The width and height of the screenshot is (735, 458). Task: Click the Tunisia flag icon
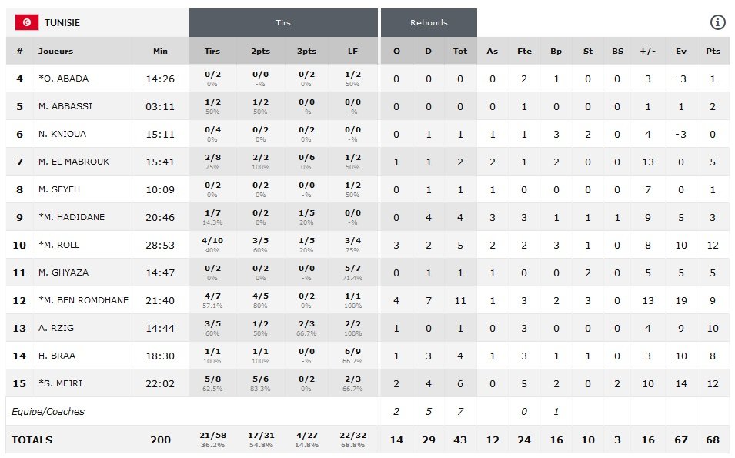coord(27,23)
